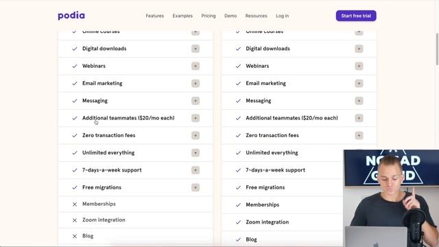Click left plan 7-days-a-week support checkmark
This screenshot has height=247, width=439.
click(75, 170)
